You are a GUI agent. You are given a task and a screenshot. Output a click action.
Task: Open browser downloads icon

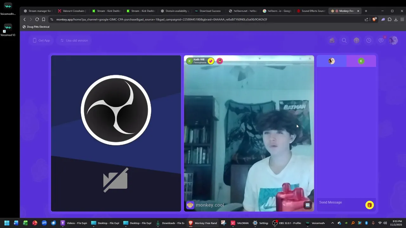[396, 19]
